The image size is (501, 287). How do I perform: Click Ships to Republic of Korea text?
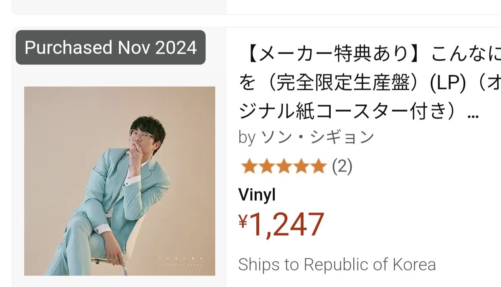tap(337, 264)
